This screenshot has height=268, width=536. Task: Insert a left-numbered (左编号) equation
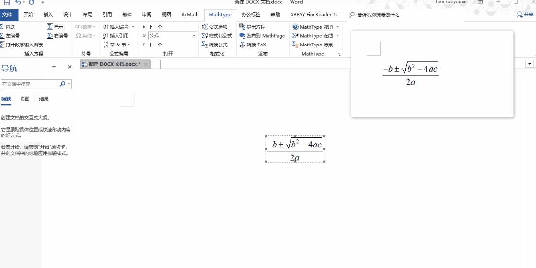[10, 35]
